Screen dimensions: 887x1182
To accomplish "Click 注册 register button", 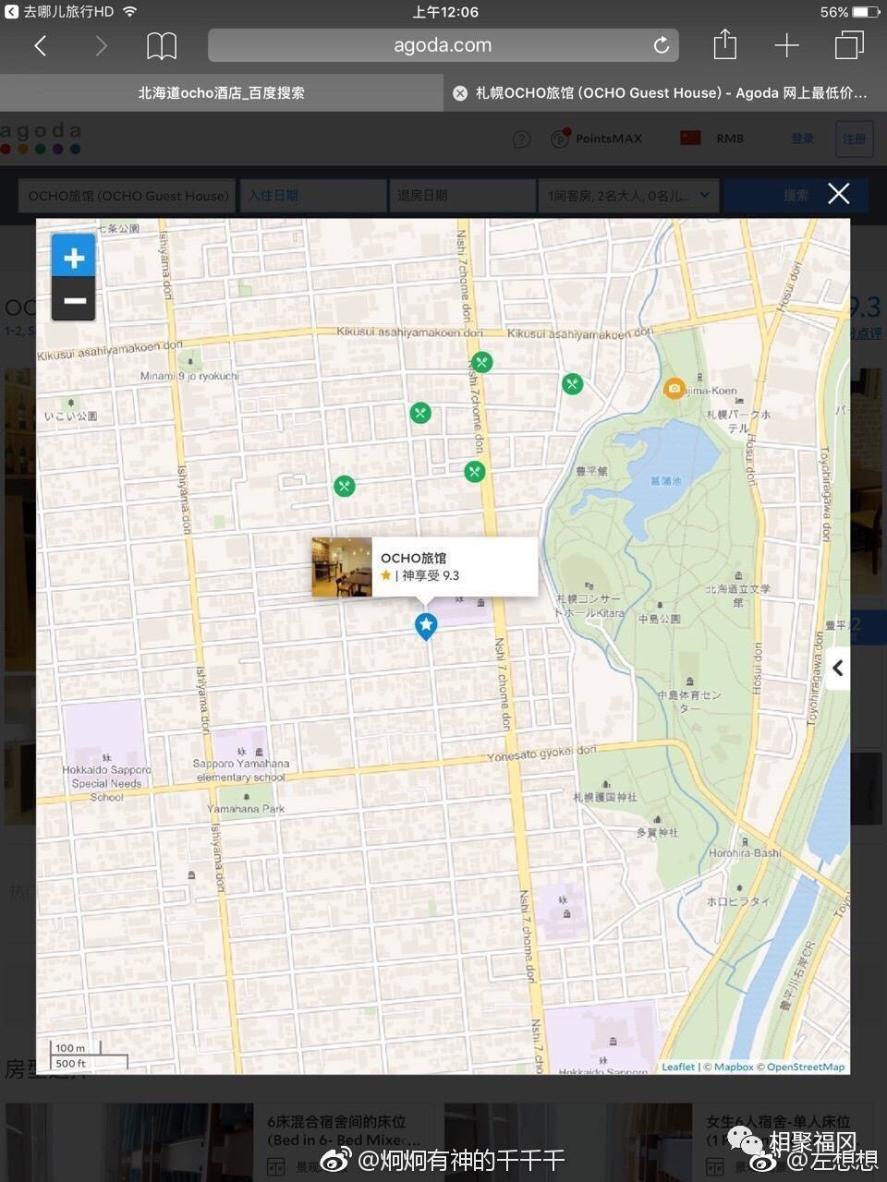I will pyautogui.click(x=854, y=139).
